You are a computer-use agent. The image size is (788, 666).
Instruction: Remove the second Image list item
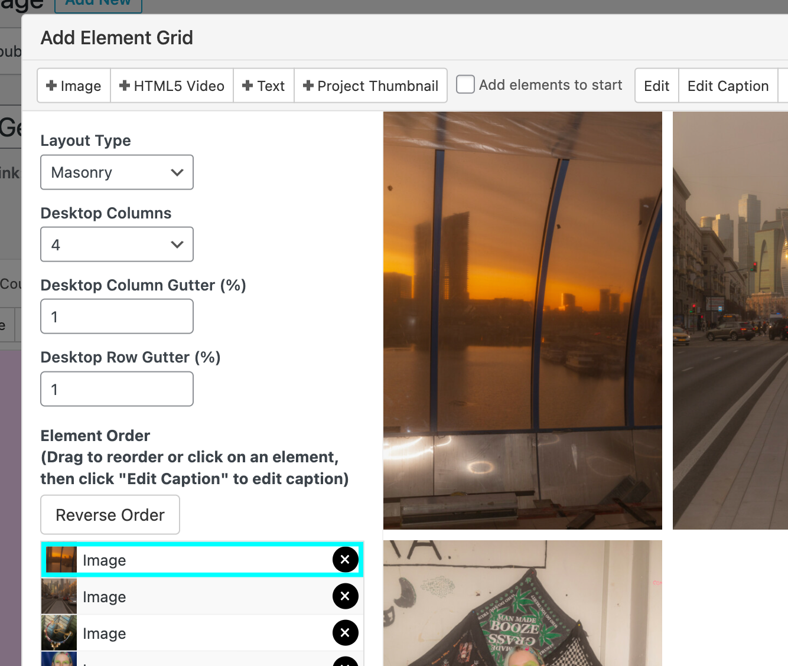tap(346, 596)
